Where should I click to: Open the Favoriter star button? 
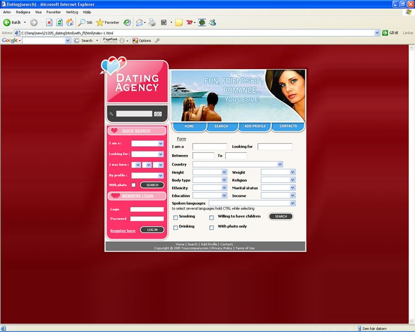point(108,23)
